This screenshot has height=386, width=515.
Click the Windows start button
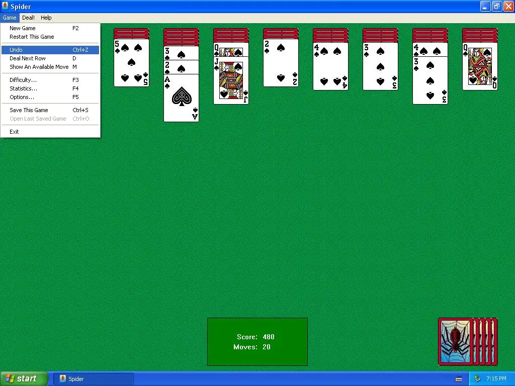tap(24, 379)
